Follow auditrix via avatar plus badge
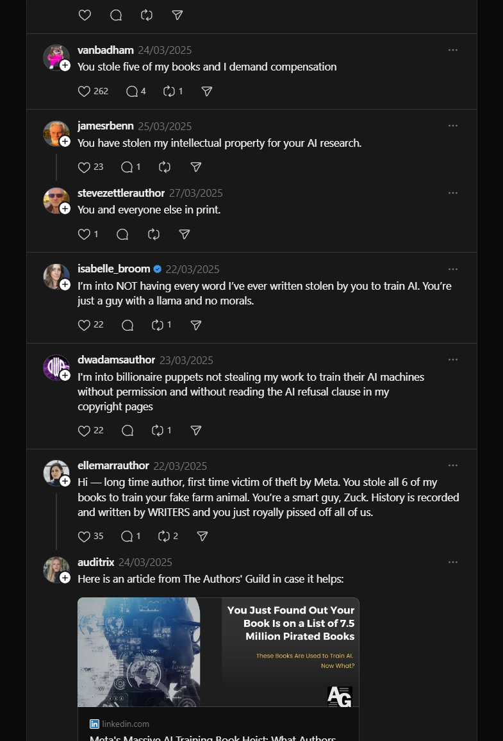This screenshot has width=503, height=741. 65,578
